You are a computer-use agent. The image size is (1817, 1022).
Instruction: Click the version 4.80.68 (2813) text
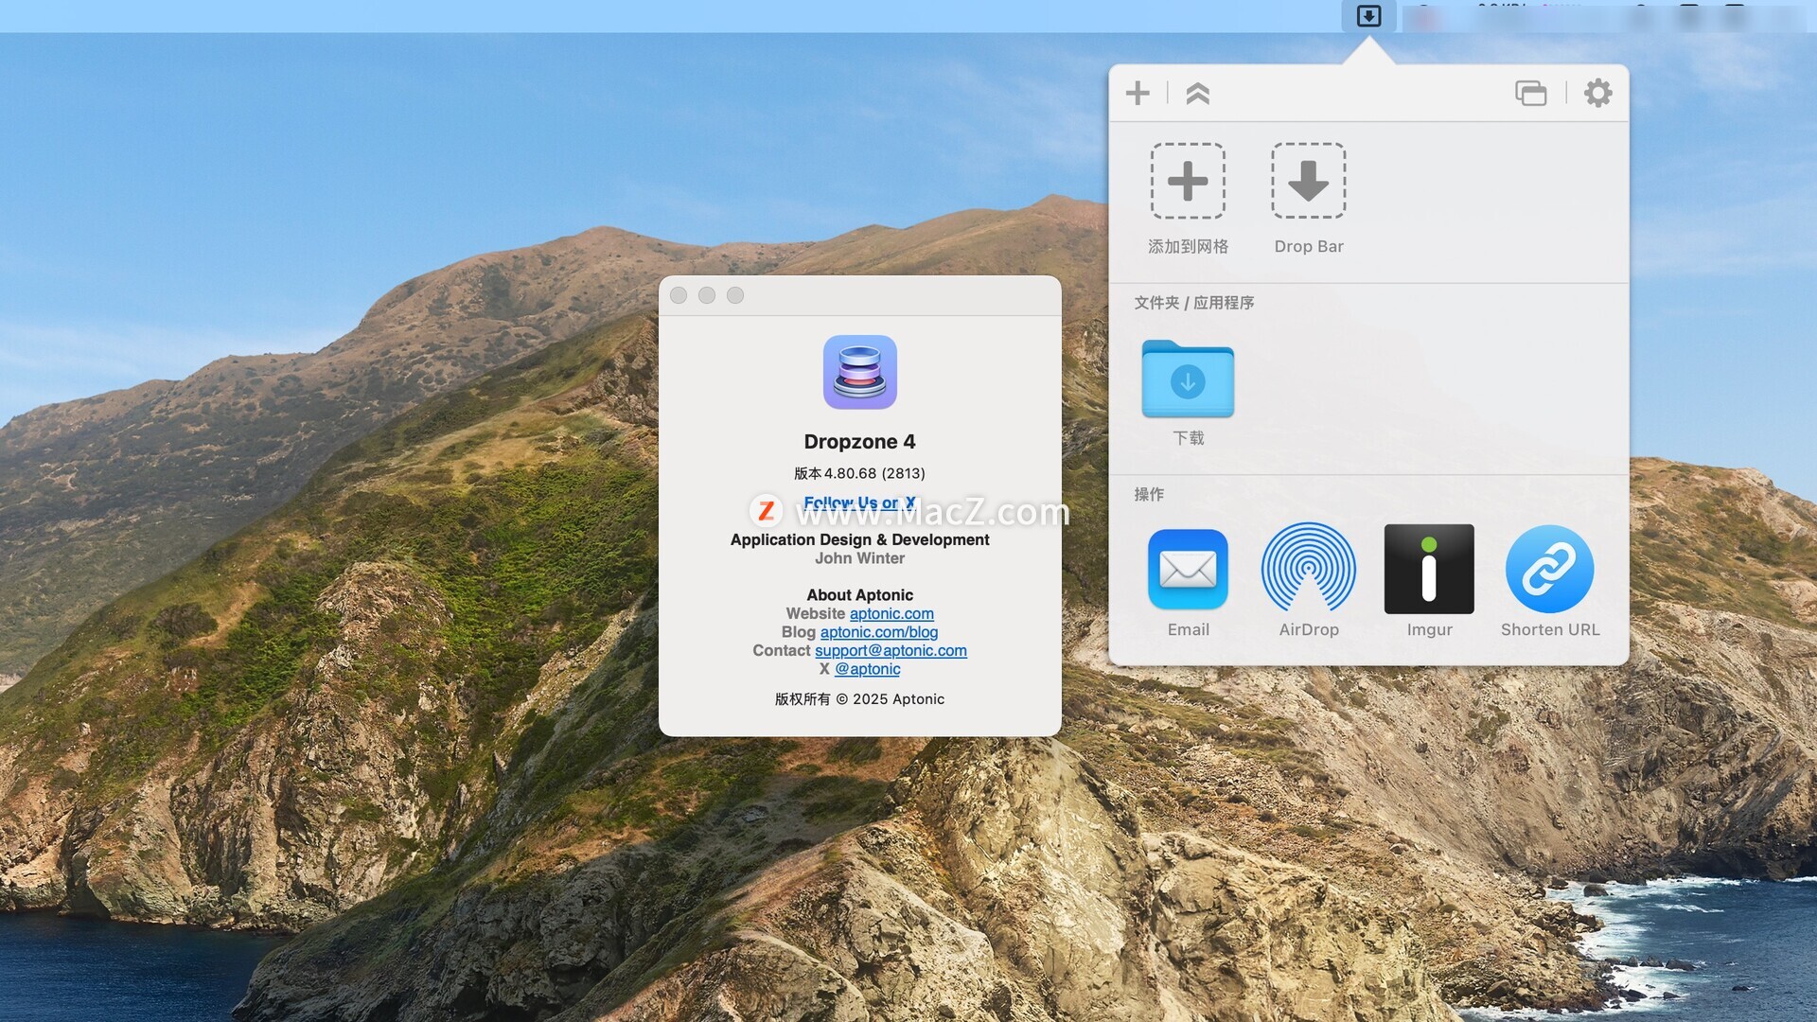859,473
